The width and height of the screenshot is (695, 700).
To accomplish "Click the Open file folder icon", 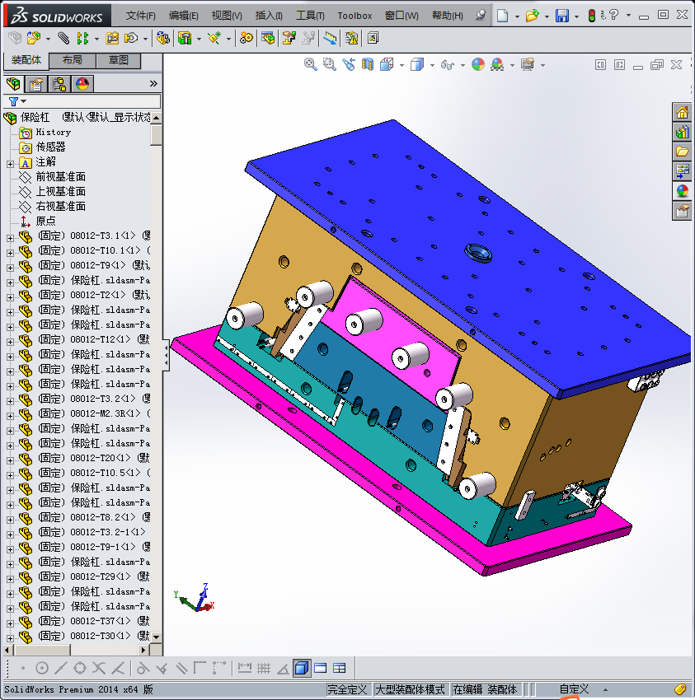I will (532, 16).
